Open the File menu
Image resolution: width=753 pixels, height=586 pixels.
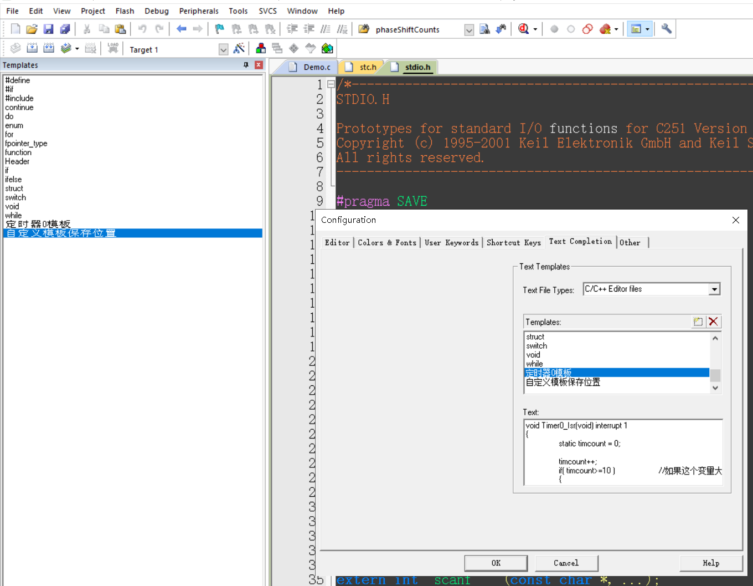pos(12,11)
